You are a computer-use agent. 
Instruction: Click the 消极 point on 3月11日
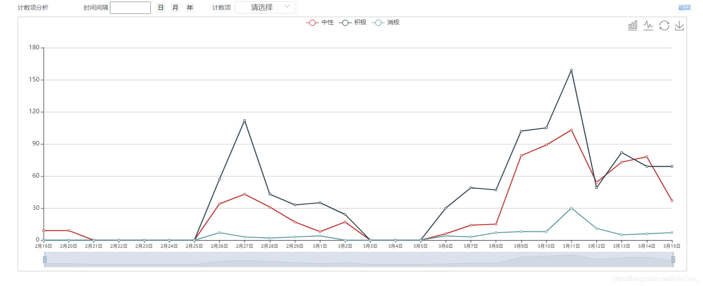pos(571,208)
